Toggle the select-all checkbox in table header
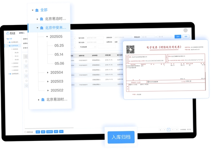211x149 pixels. pos(26,57)
